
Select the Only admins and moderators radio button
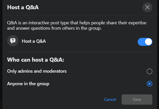click(150, 71)
